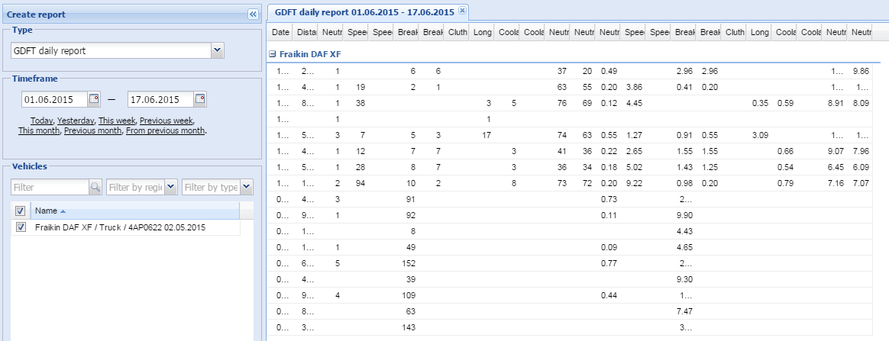Screen dimensions: 889x341
Task: Close the GDFT daily report tab
Action: coord(462,11)
